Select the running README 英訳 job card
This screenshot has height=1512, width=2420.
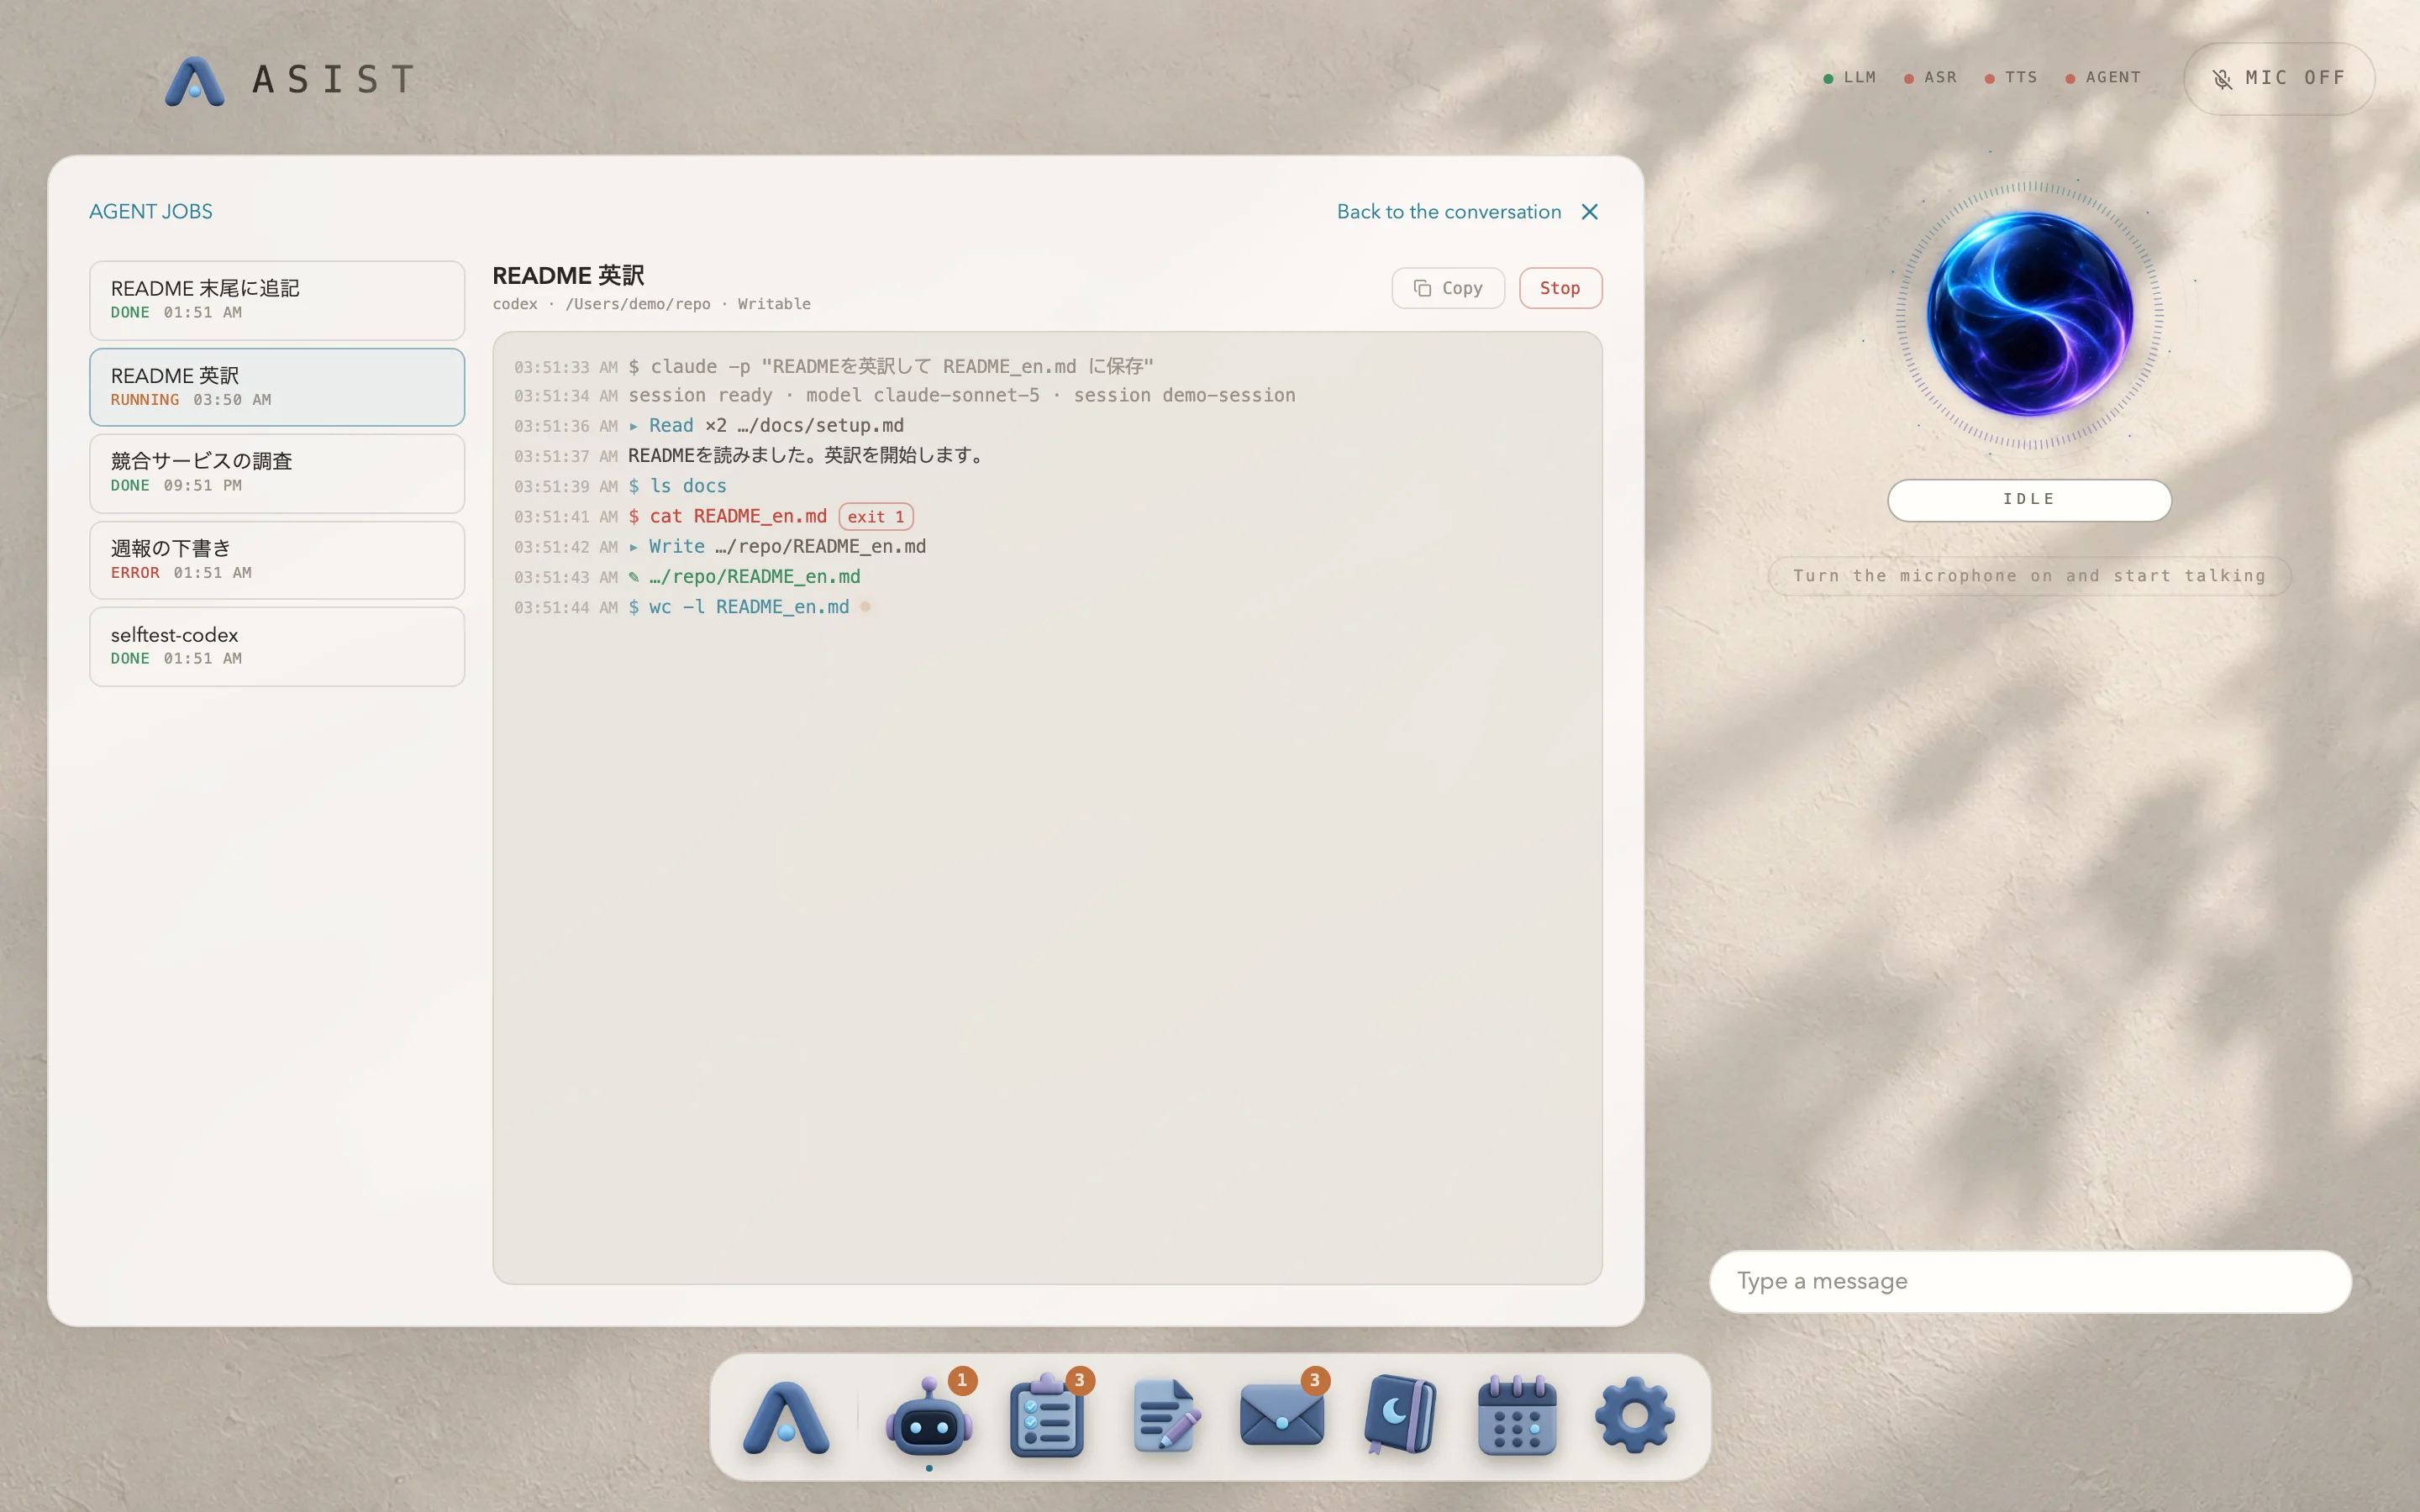[x=277, y=387]
